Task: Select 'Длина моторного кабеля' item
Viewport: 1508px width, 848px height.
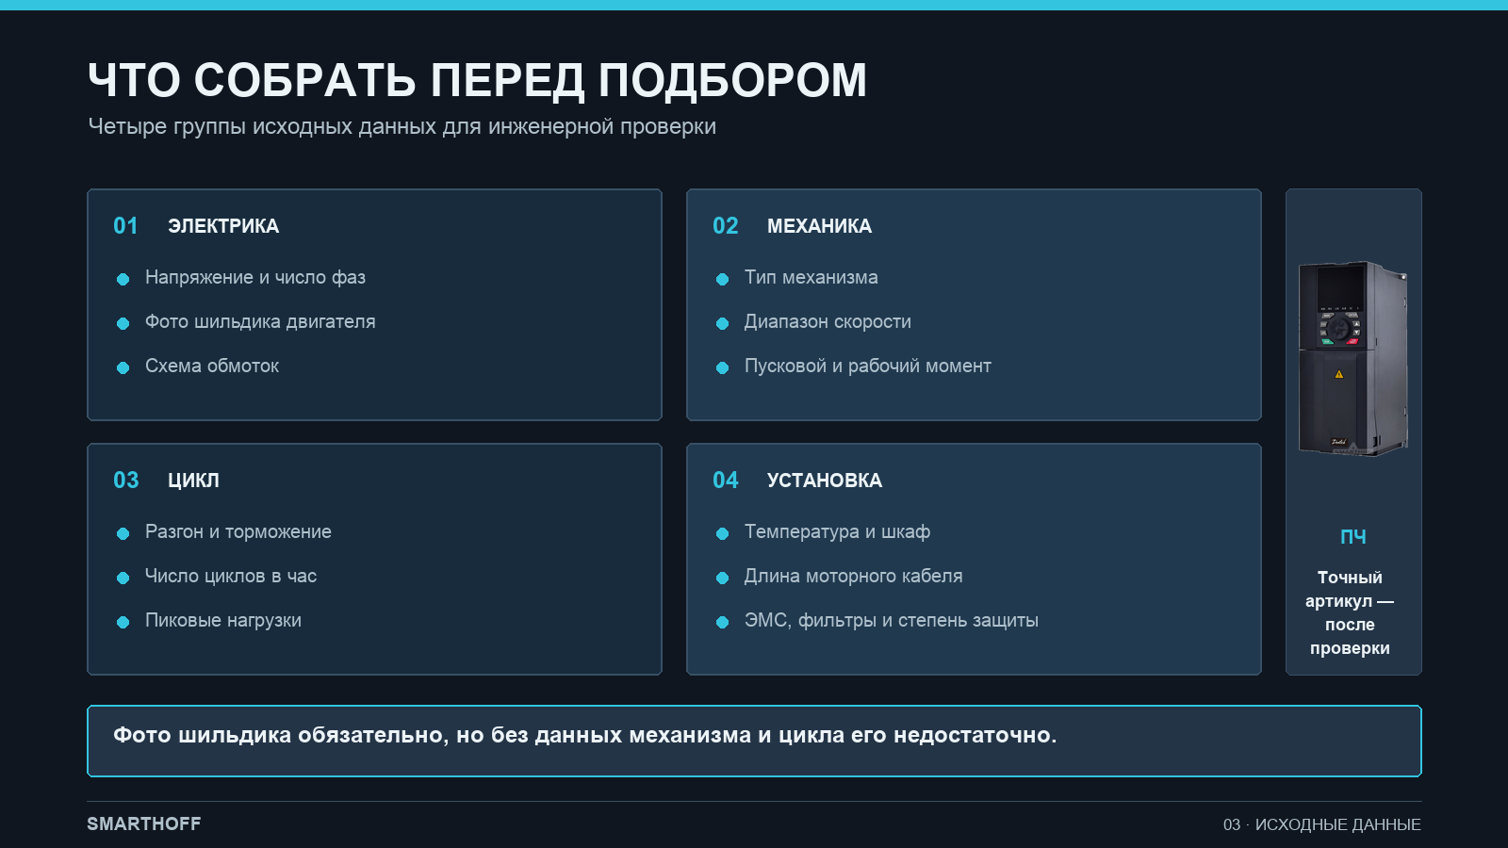Action: [x=854, y=576]
